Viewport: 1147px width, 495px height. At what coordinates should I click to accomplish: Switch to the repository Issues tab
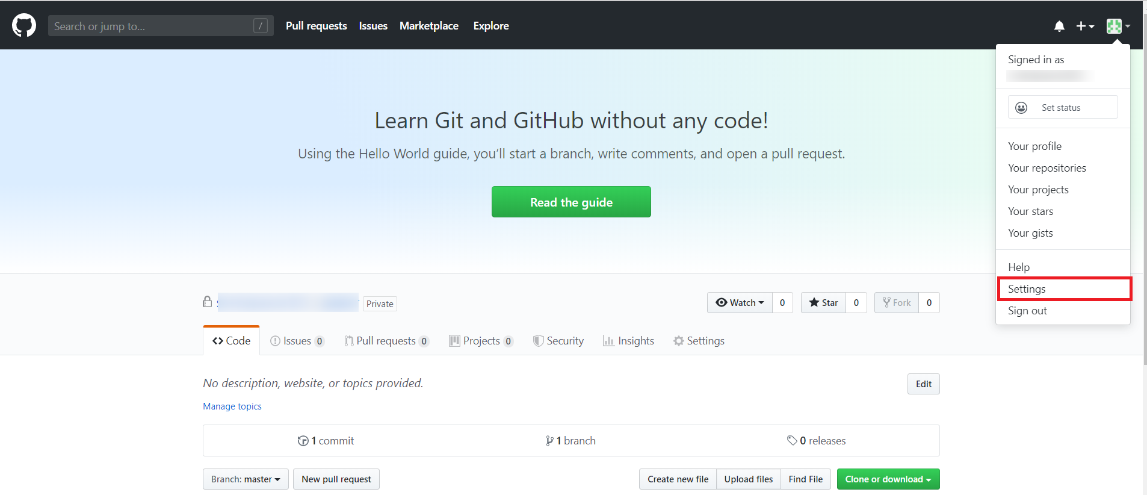[297, 341]
